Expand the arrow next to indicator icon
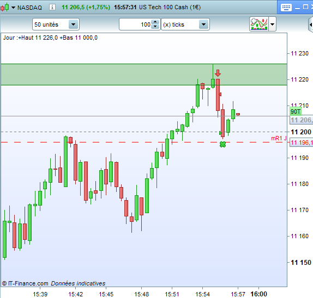This screenshot has height=298, width=313. point(272,24)
